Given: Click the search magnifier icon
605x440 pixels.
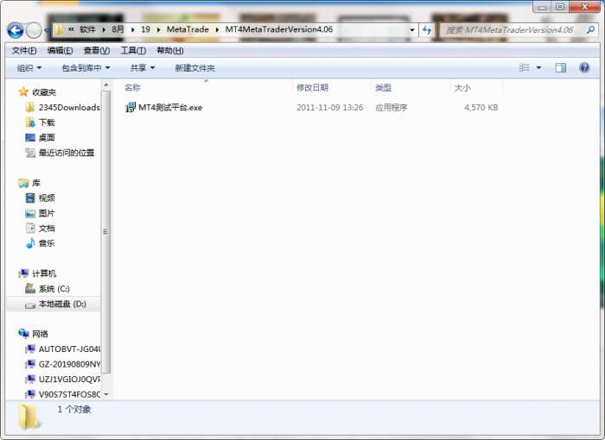Looking at the screenshot, I should [590, 29].
